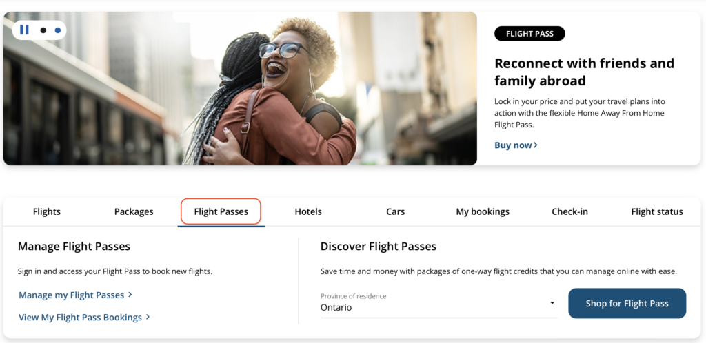Image resolution: width=706 pixels, height=343 pixels.
Task: Switch to the Packages tab
Action: tap(134, 211)
